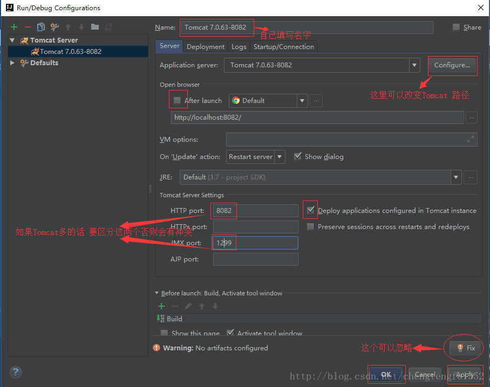Open help with question mark icon
This screenshot has height=387, width=490.
click(x=16, y=372)
